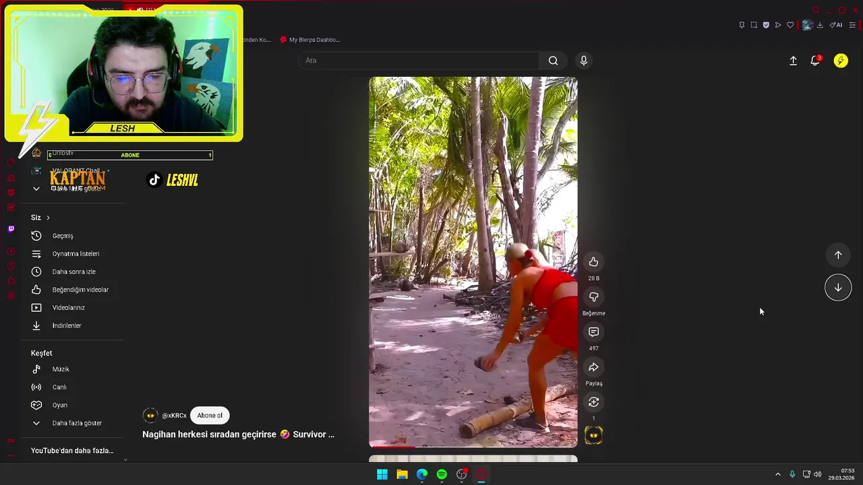Subscribe with Abone ol button
Screen dimensions: 863x485
(210, 416)
